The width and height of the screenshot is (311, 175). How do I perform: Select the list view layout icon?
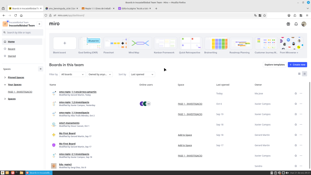pos(304,74)
